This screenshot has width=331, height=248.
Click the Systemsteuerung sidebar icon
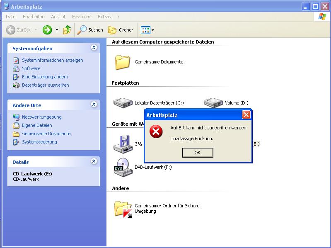pos(16,142)
